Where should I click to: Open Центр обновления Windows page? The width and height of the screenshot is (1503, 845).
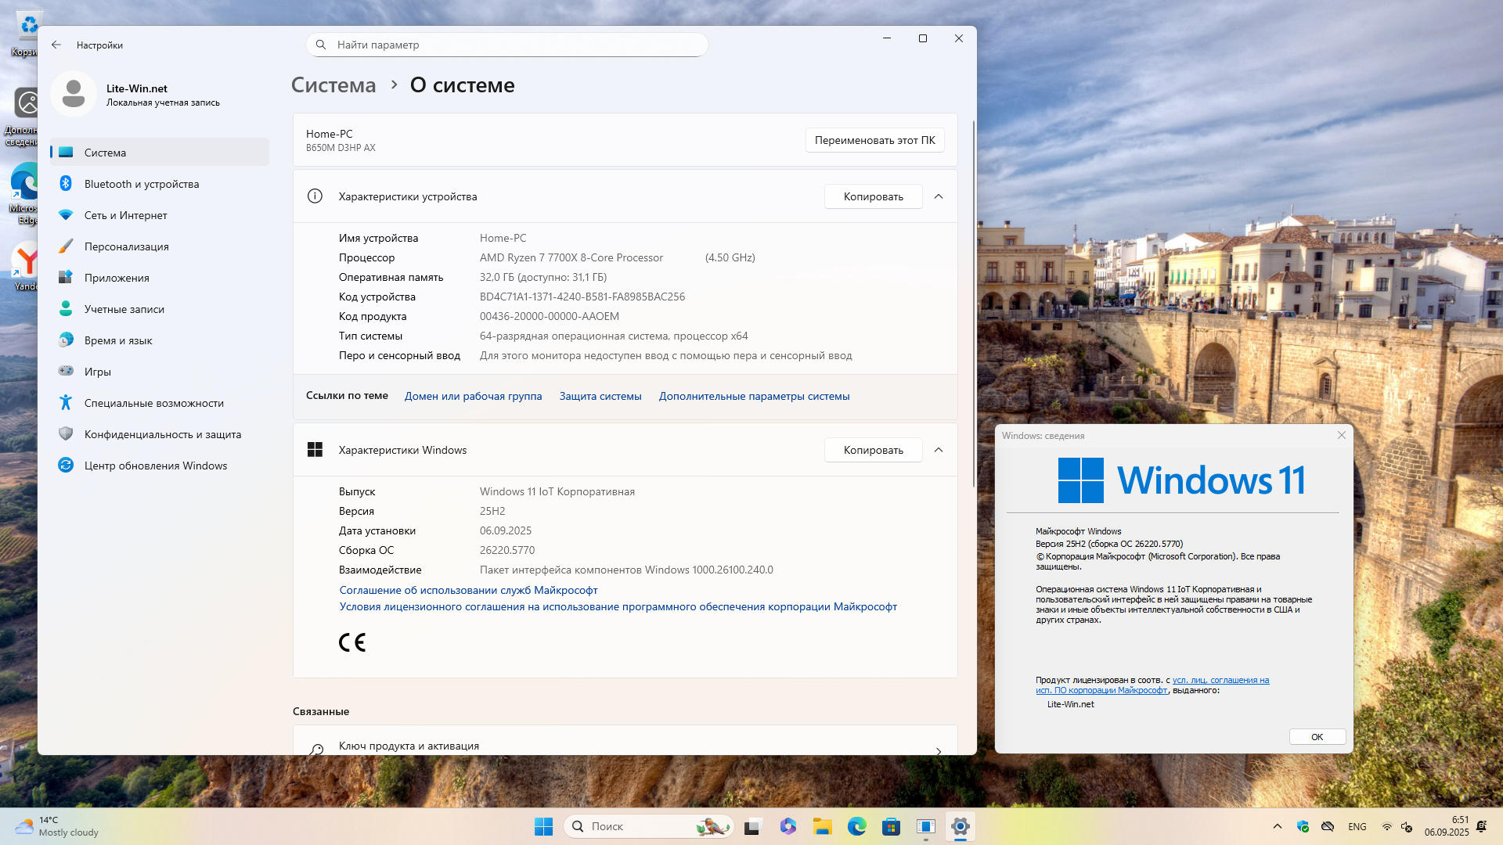pos(155,466)
